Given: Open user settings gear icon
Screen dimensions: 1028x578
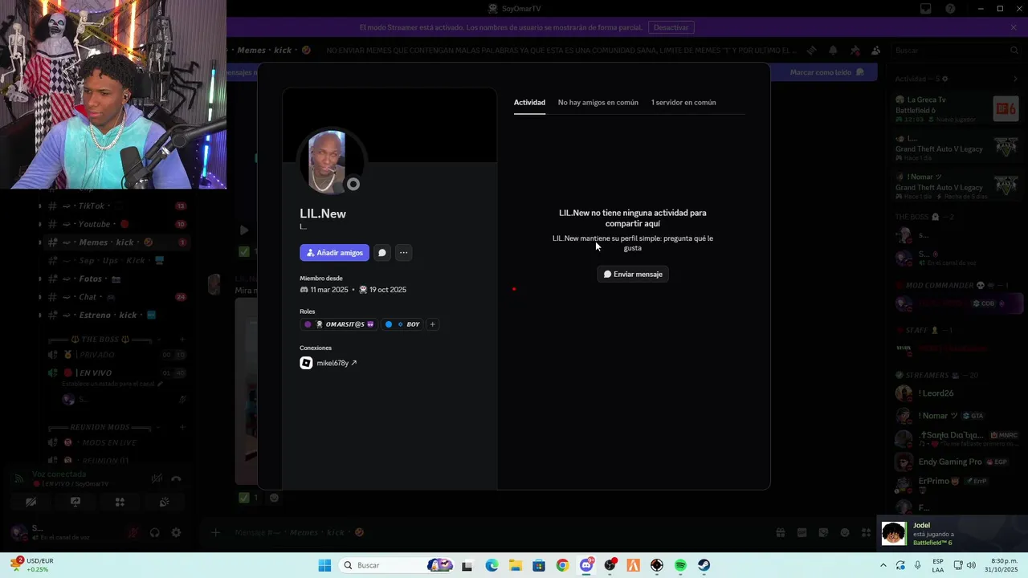Looking at the screenshot, I should [176, 532].
